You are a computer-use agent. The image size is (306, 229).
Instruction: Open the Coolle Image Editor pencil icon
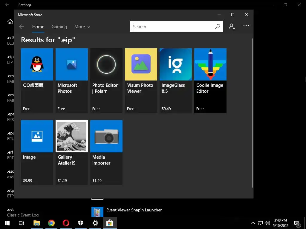(x=210, y=64)
